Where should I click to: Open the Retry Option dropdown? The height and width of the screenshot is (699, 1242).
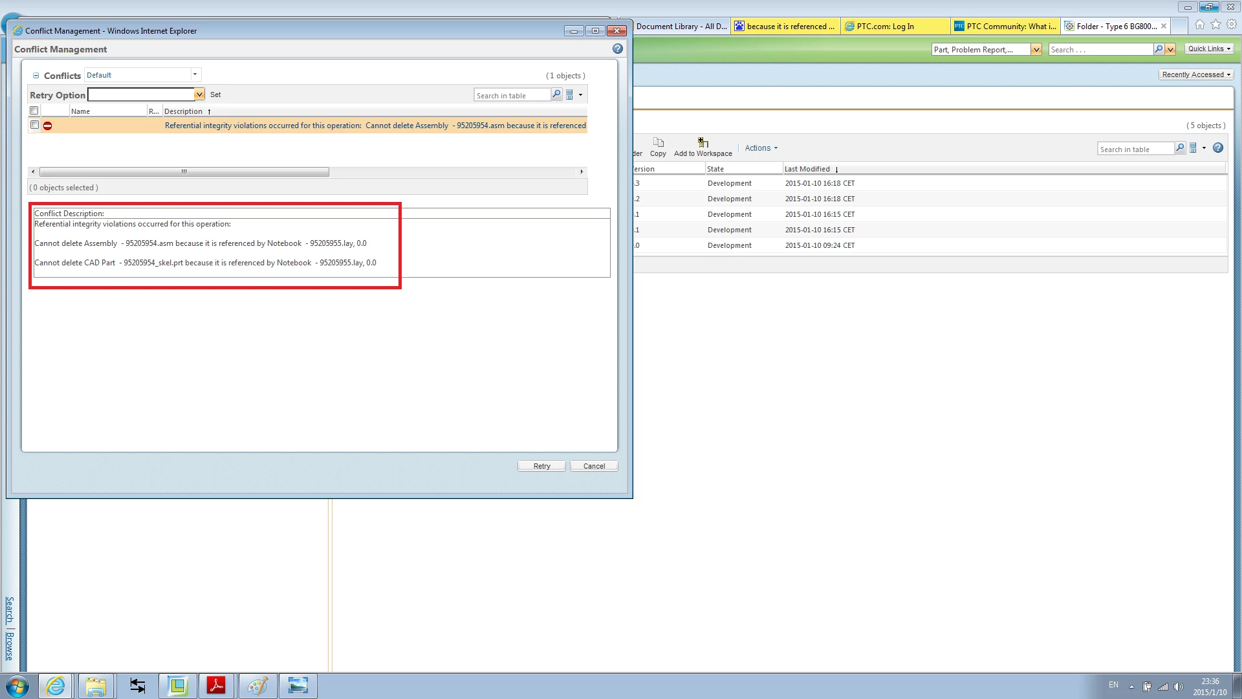(x=199, y=94)
